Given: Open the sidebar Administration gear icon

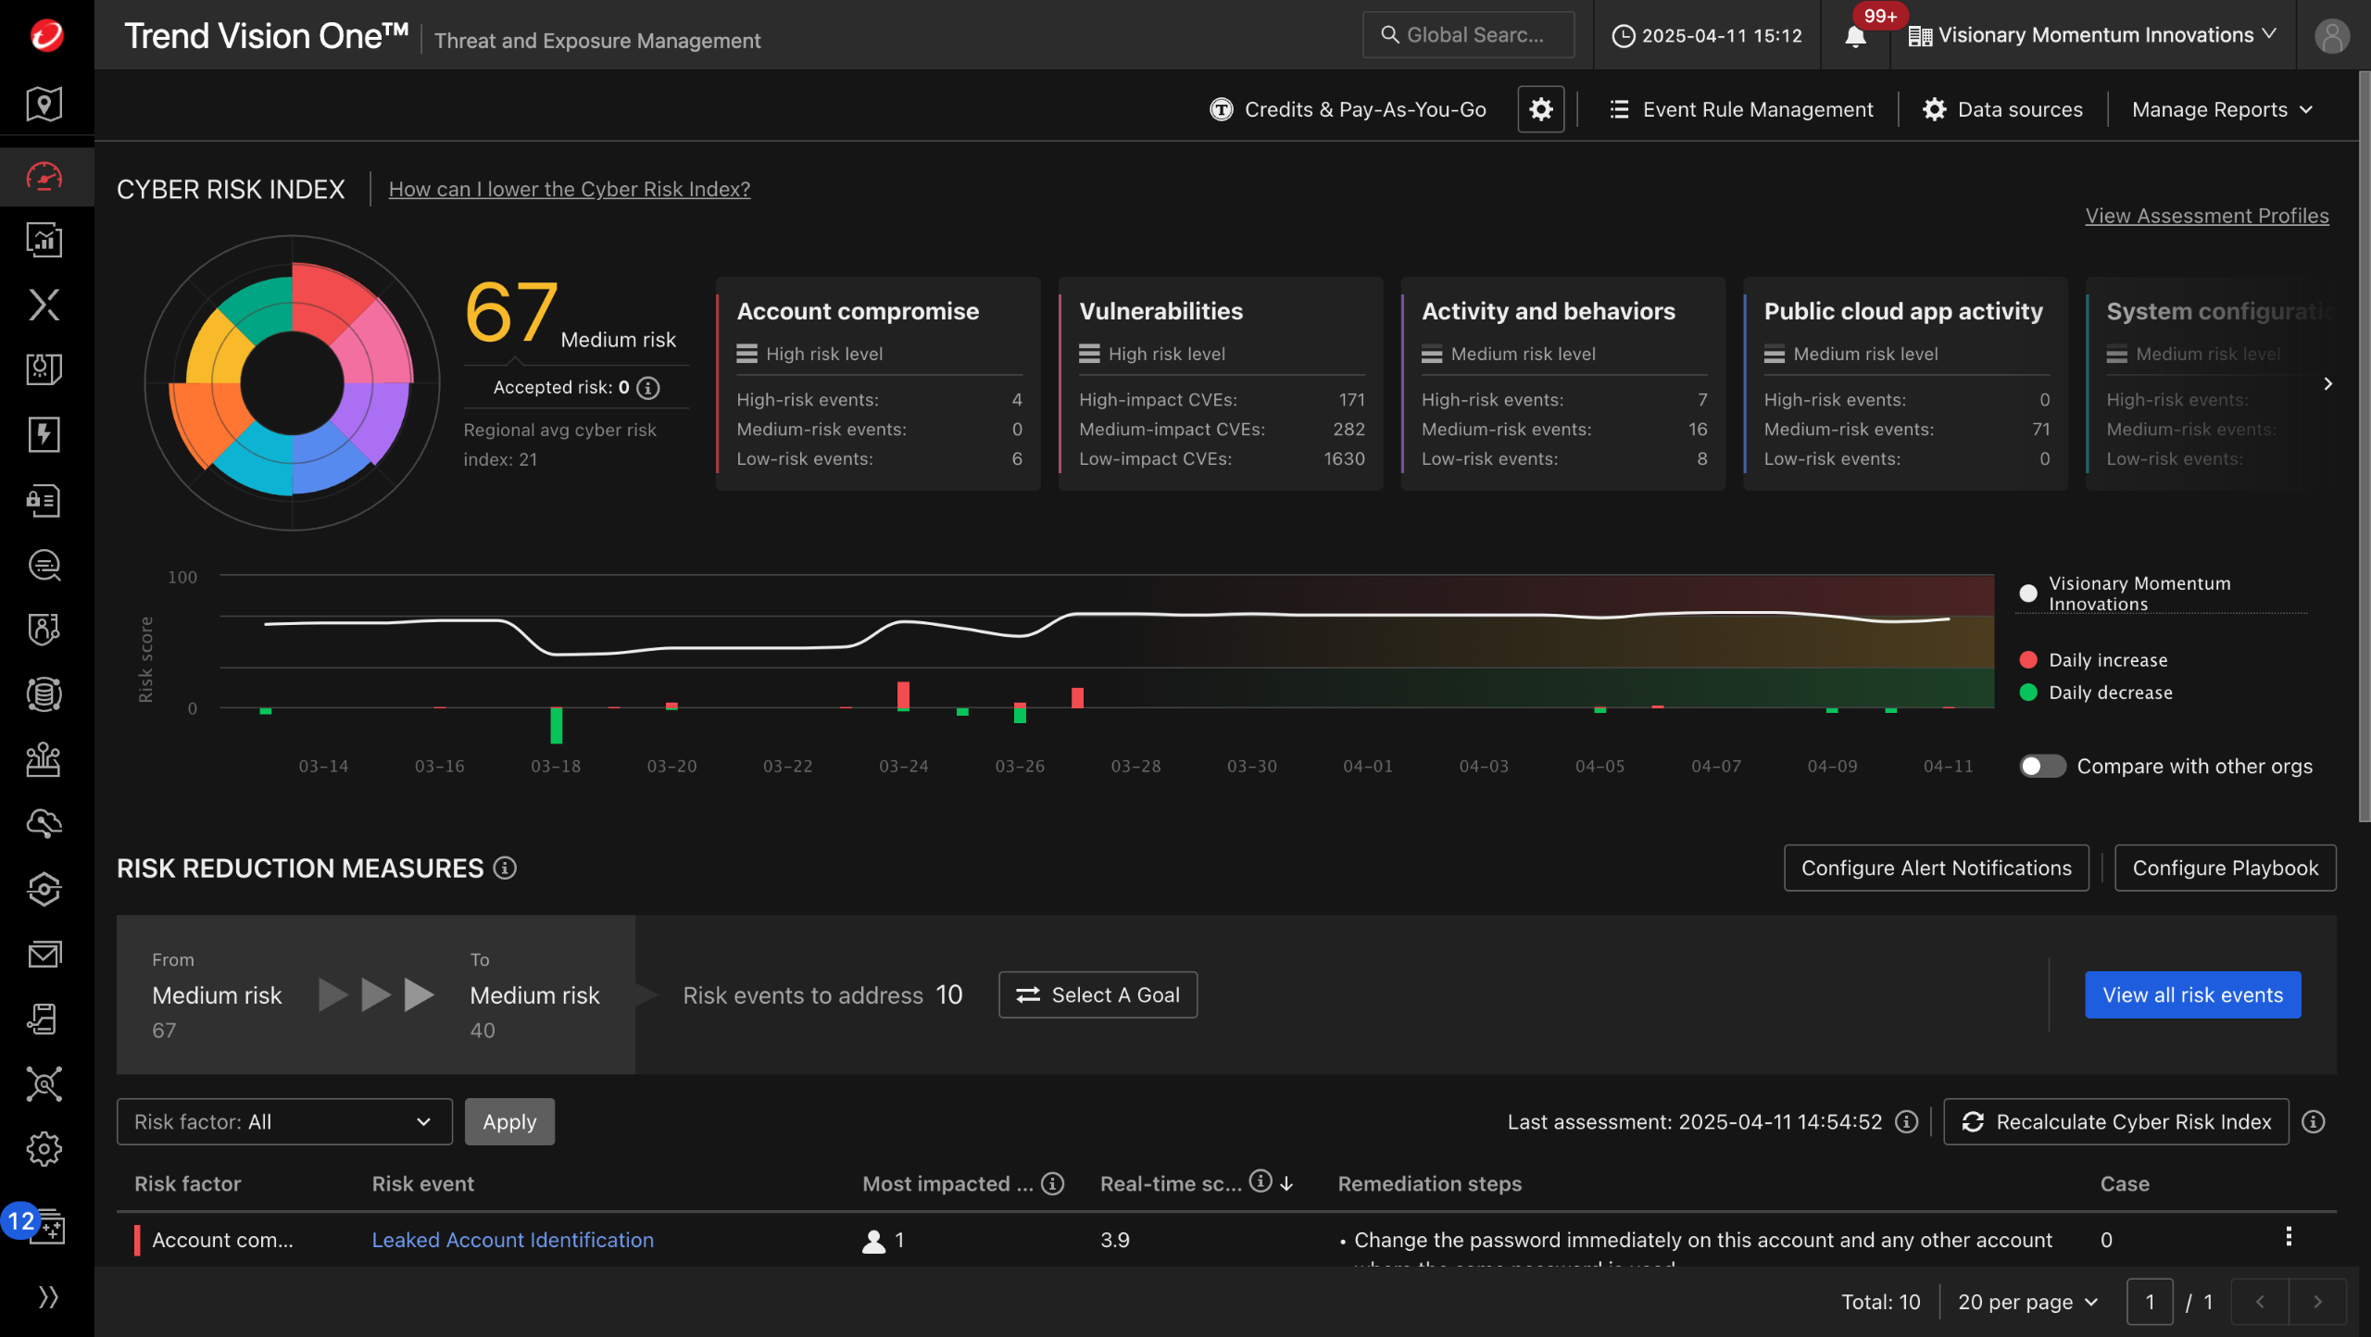Looking at the screenshot, I should point(44,1149).
